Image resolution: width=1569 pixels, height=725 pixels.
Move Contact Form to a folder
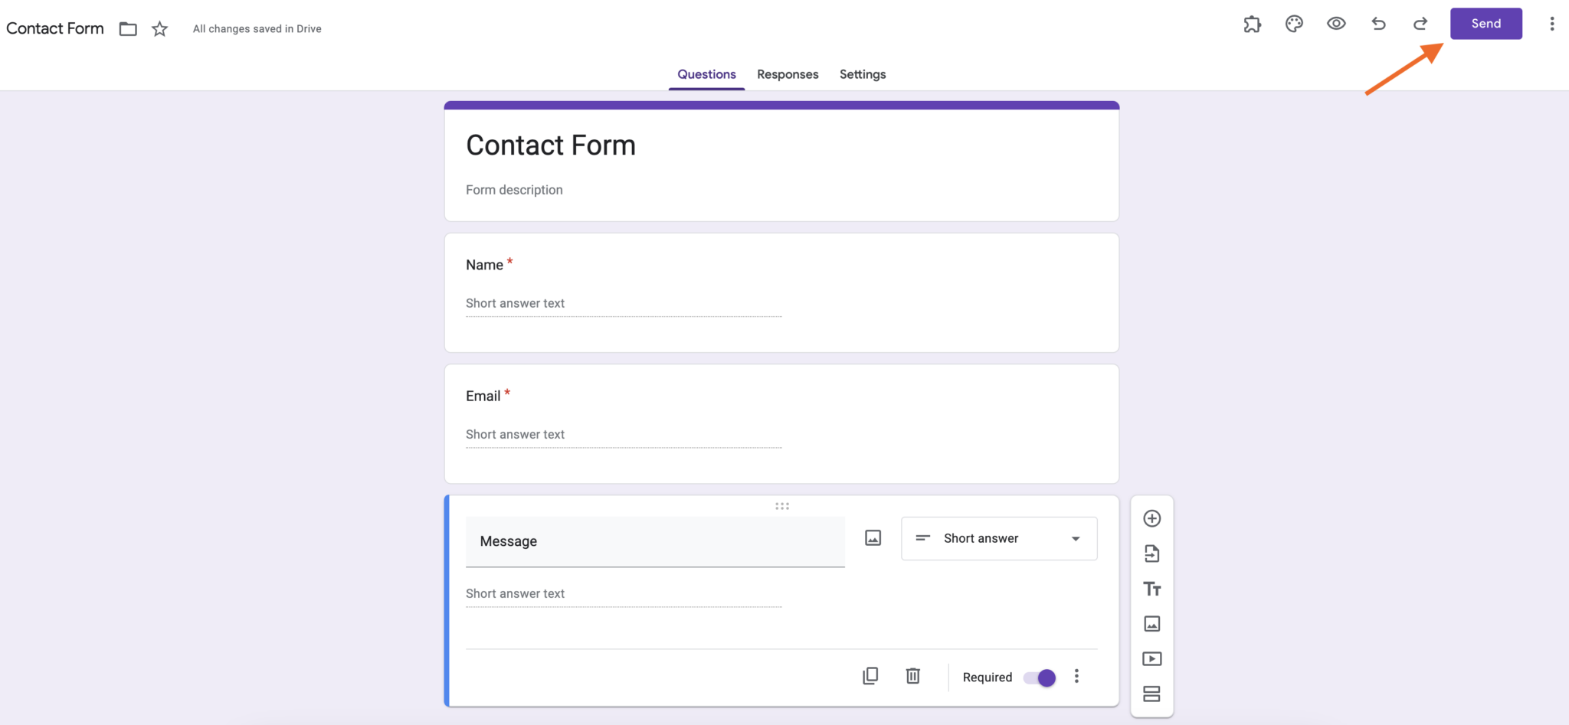click(x=127, y=28)
